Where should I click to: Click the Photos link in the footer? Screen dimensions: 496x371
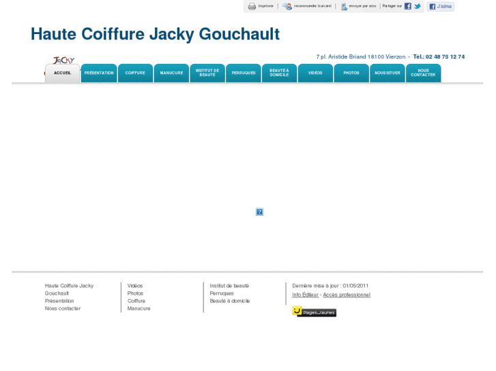coord(135,293)
